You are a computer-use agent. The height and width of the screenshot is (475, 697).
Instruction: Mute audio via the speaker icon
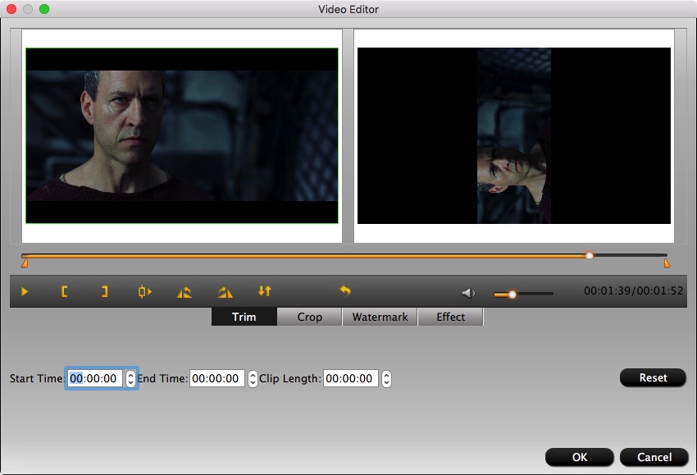pyautogui.click(x=468, y=293)
